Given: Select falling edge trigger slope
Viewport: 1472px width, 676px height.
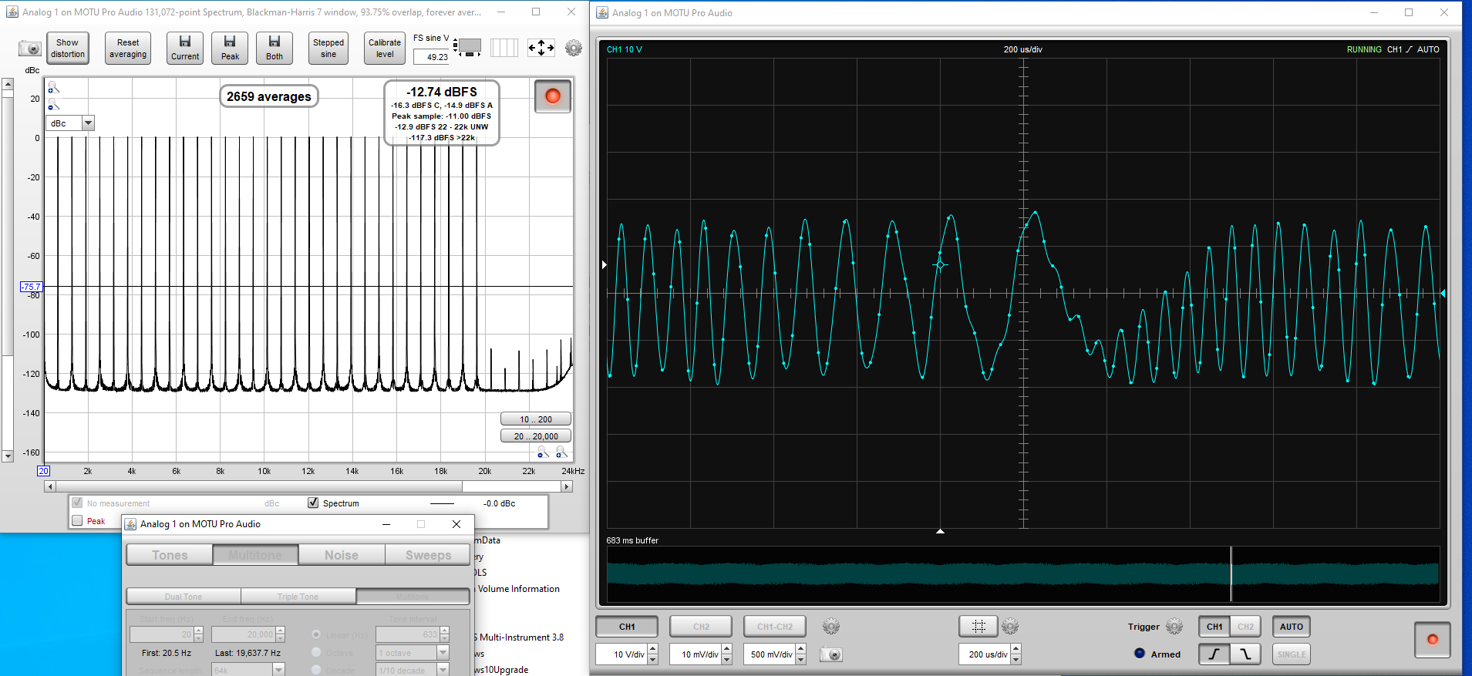Looking at the screenshot, I should point(1245,654).
